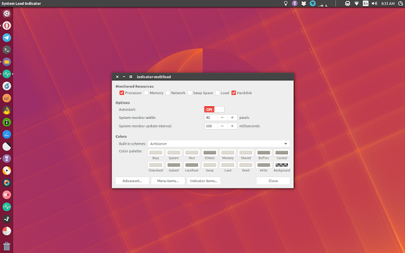Pick the Read color swatch
Image resolution: width=405 pixels, height=253 pixels.
point(246,165)
